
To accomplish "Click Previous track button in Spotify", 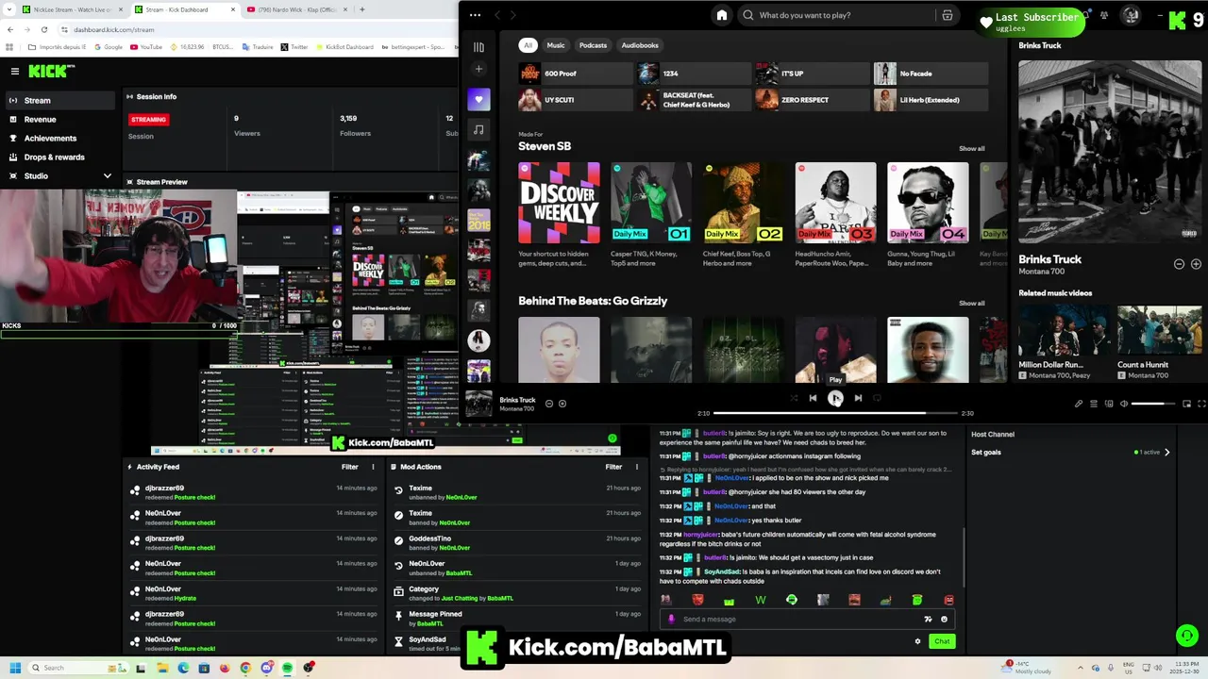I will 813,398.
